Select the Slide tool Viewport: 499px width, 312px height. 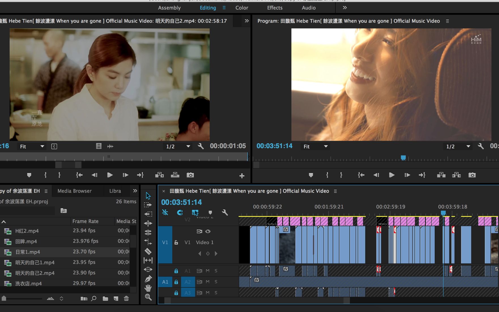tap(148, 269)
